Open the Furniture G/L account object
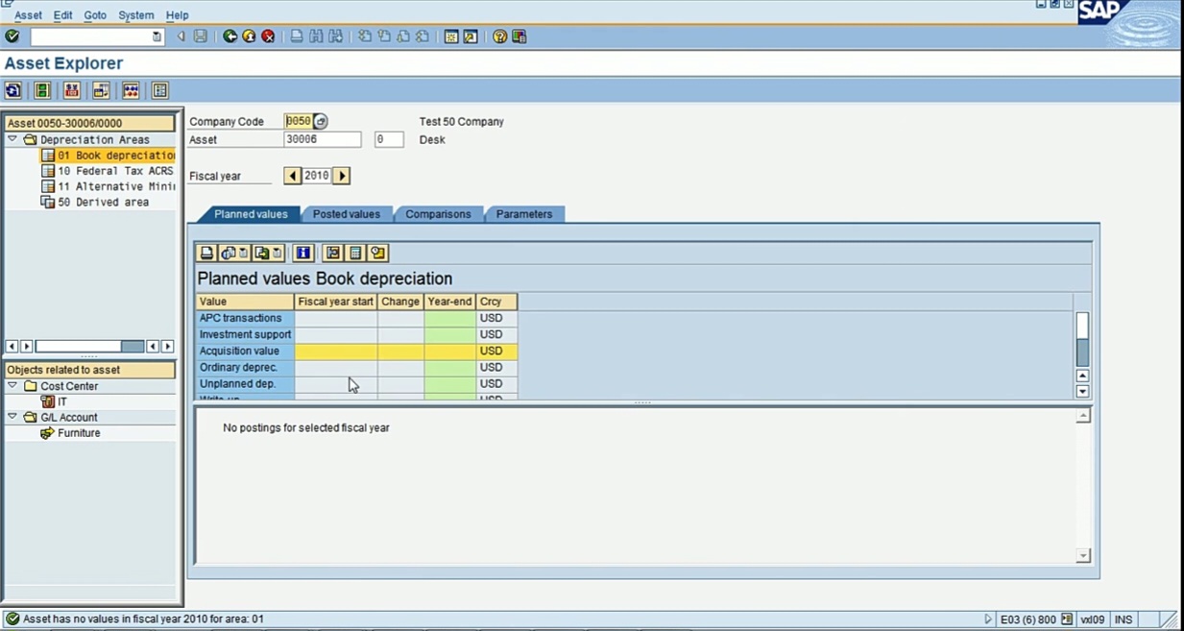Image resolution: width=1184 pixels, height=631 pixels. click(x=79, y=433)
